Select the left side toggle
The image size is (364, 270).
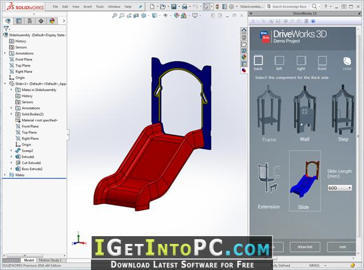click(x=279, y=63)
